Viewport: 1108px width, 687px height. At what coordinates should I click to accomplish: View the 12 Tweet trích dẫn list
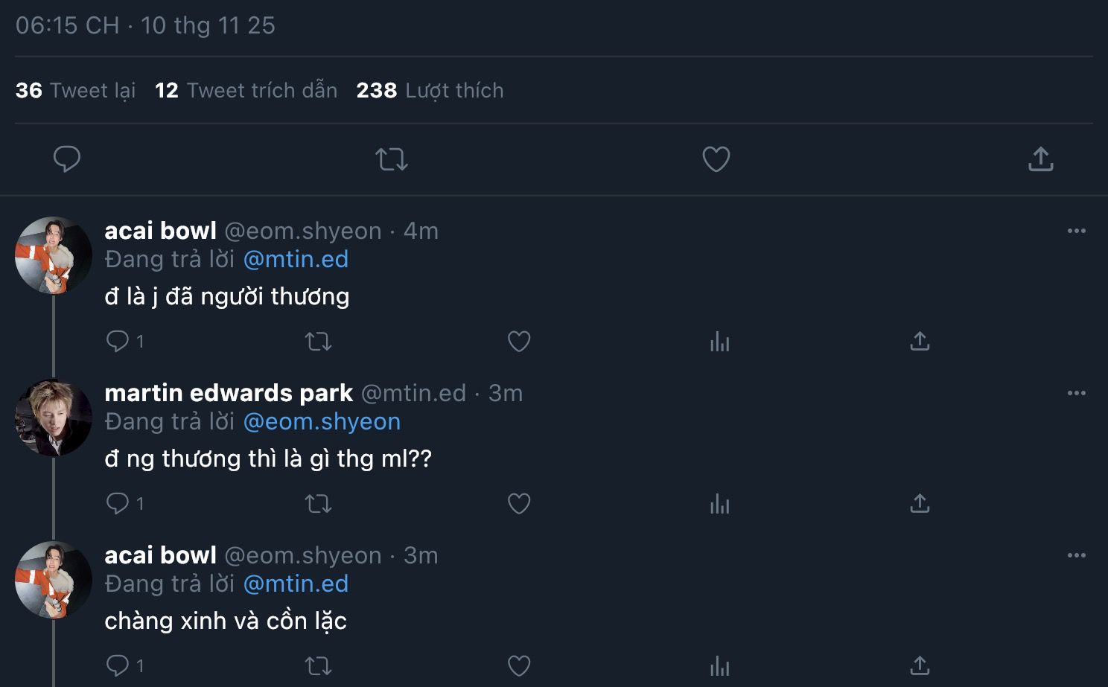click(246, 91)
